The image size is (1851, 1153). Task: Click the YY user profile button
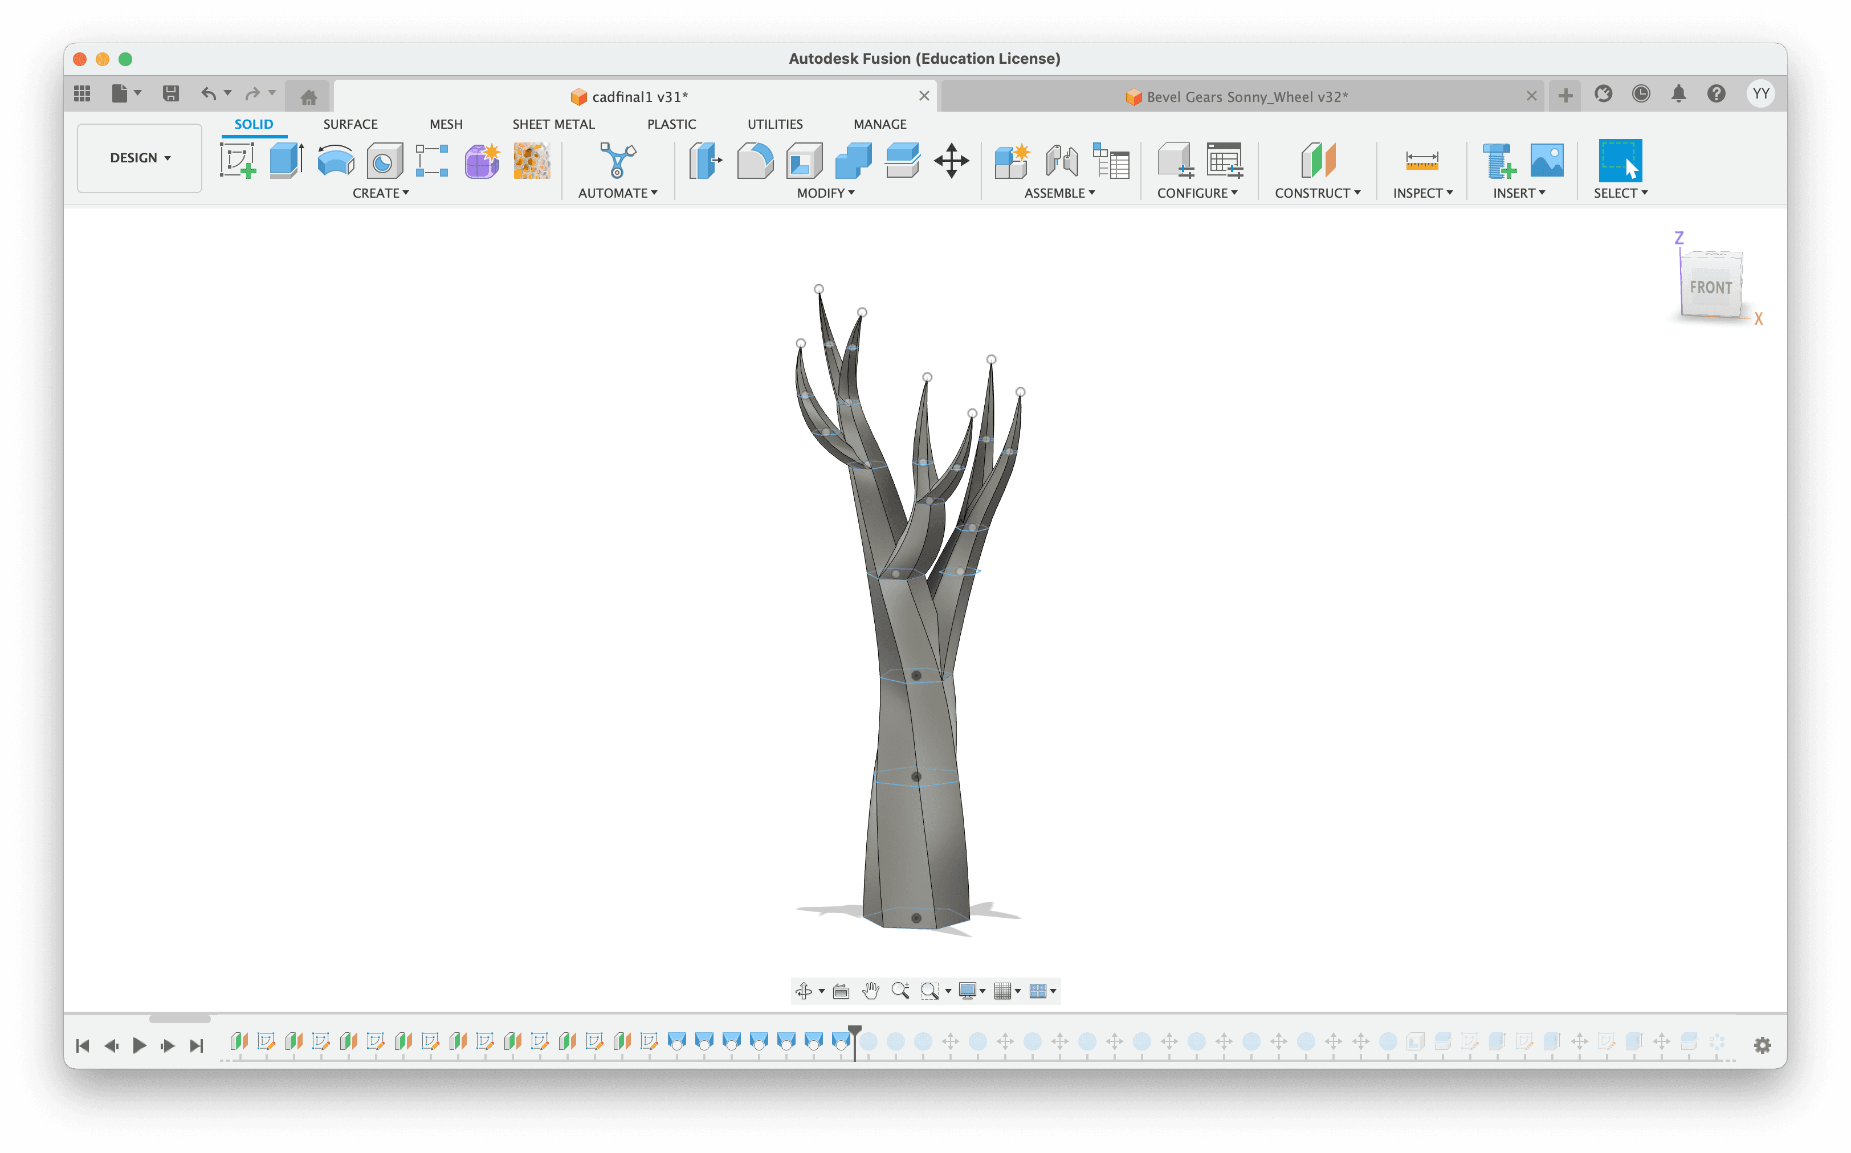point(1760,94)
